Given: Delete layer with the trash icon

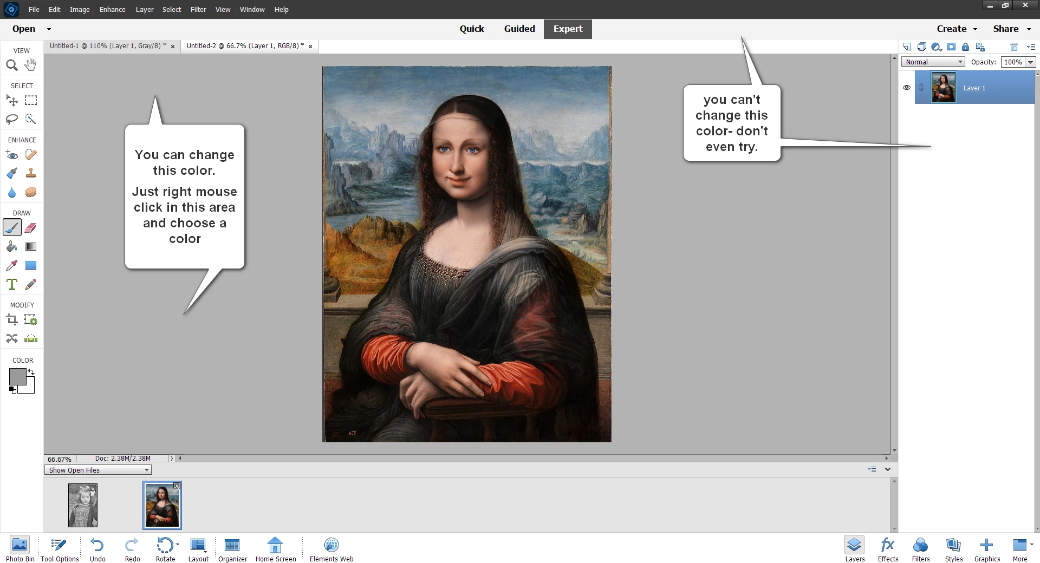Looking at the screenshot, I should point(1015,47).
